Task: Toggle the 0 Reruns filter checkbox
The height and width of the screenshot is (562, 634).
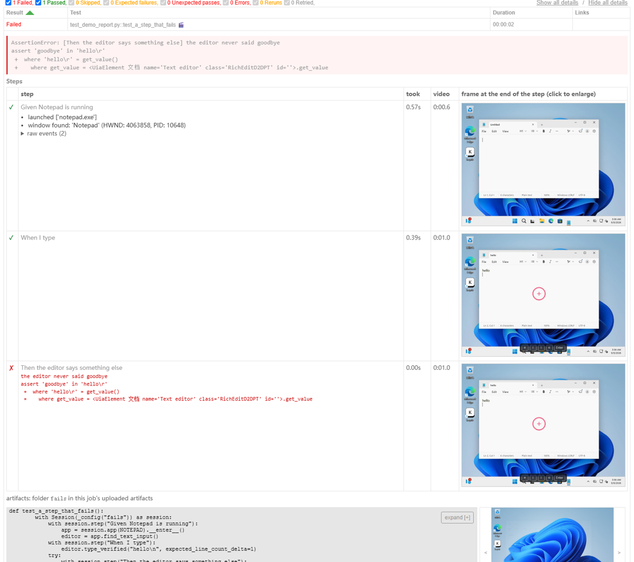Action: coord(255,3)
